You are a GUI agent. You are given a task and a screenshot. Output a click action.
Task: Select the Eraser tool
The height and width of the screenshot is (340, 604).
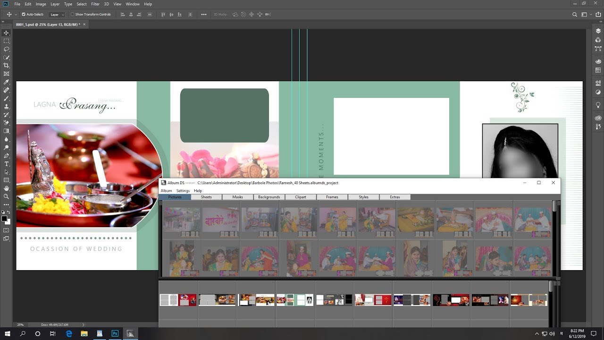point(6,123)
